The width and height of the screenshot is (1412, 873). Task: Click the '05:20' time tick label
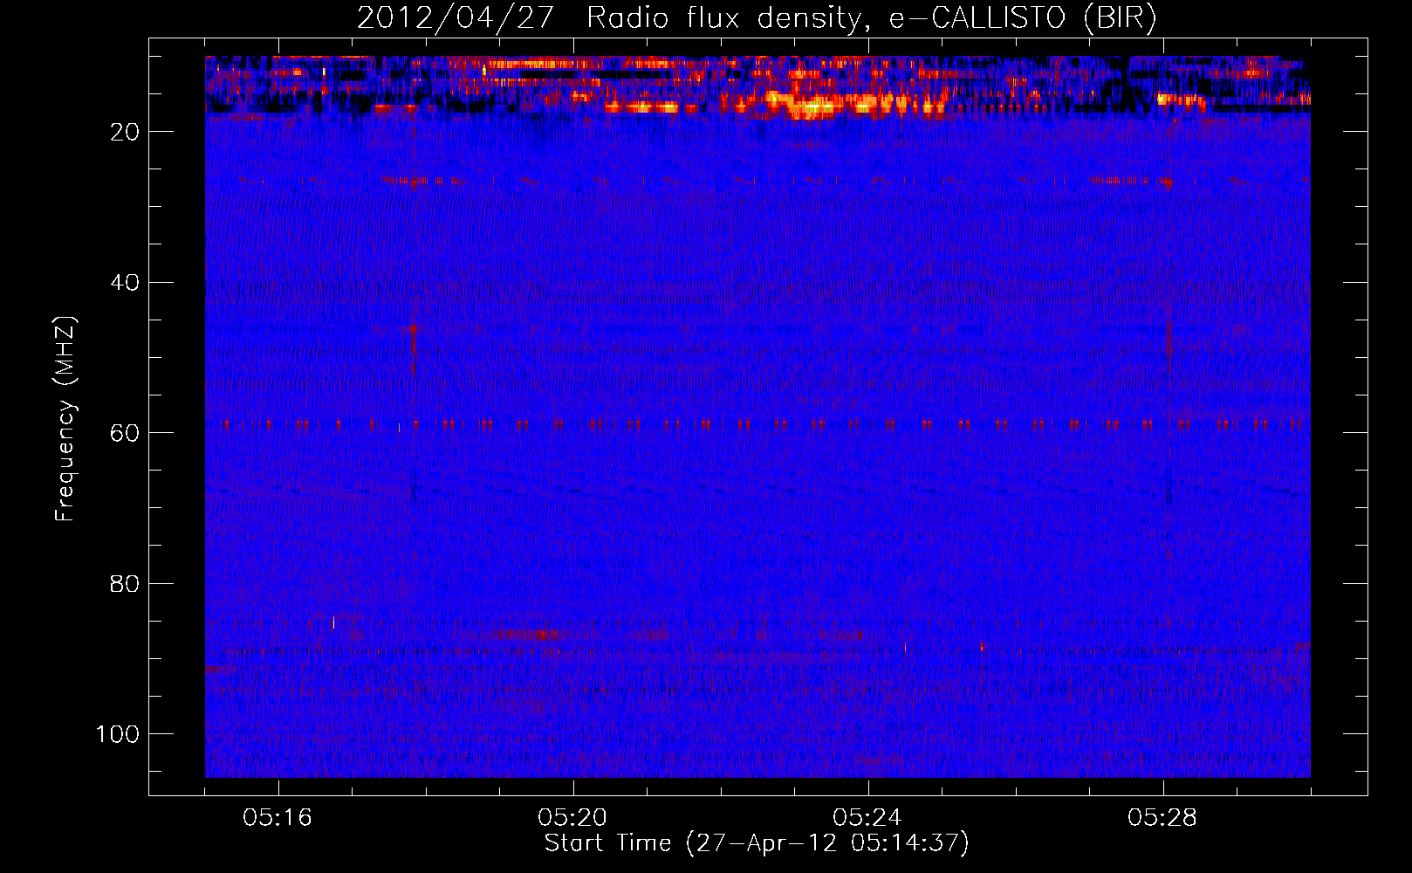click(572, 818)
